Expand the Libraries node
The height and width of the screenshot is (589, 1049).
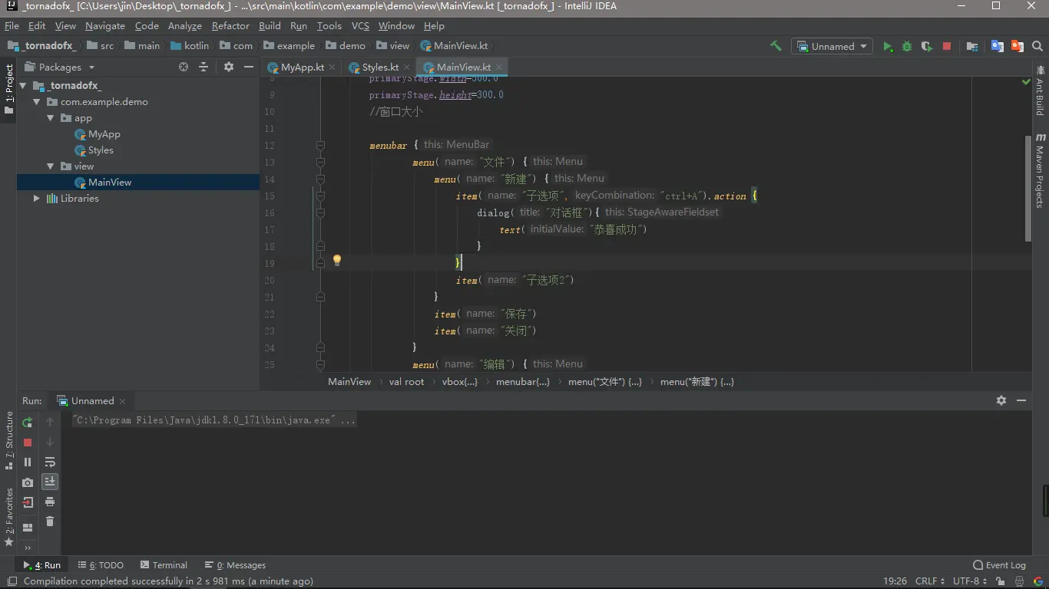click(x=37, y=198)
